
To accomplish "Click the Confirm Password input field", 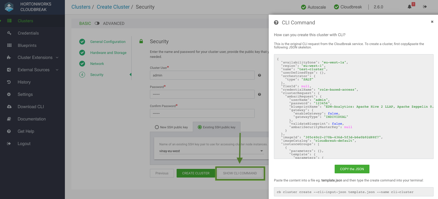I will pyautogui.click(x=202, y=113).
